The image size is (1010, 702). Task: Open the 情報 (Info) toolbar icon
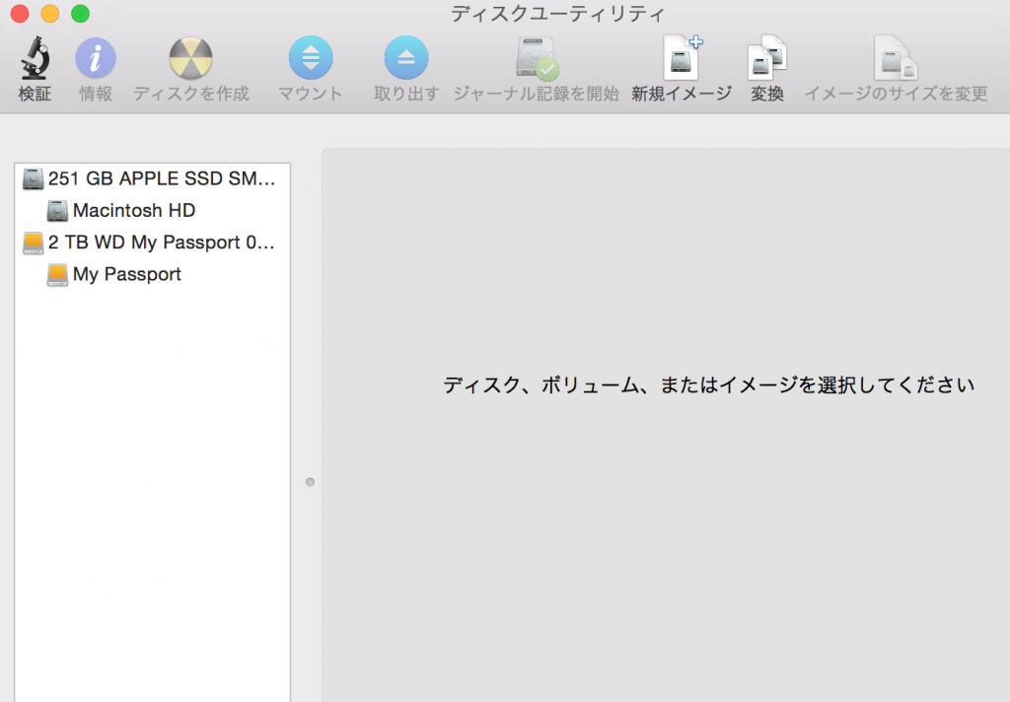(96, 59)
